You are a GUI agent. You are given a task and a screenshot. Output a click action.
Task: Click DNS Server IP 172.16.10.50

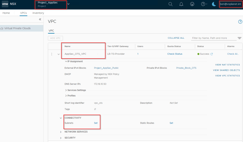[x=100, y=84]
